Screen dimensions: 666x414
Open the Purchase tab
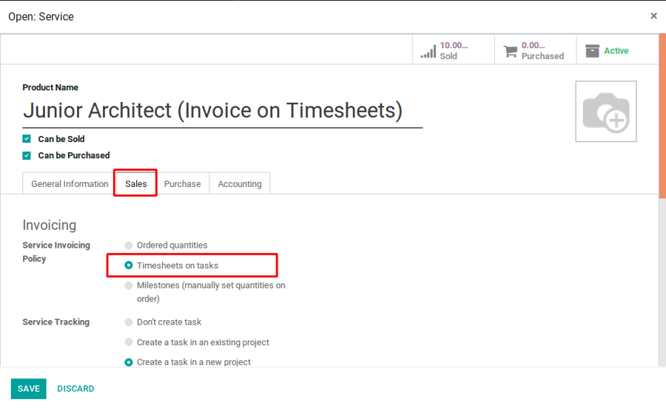pos(182,183)
